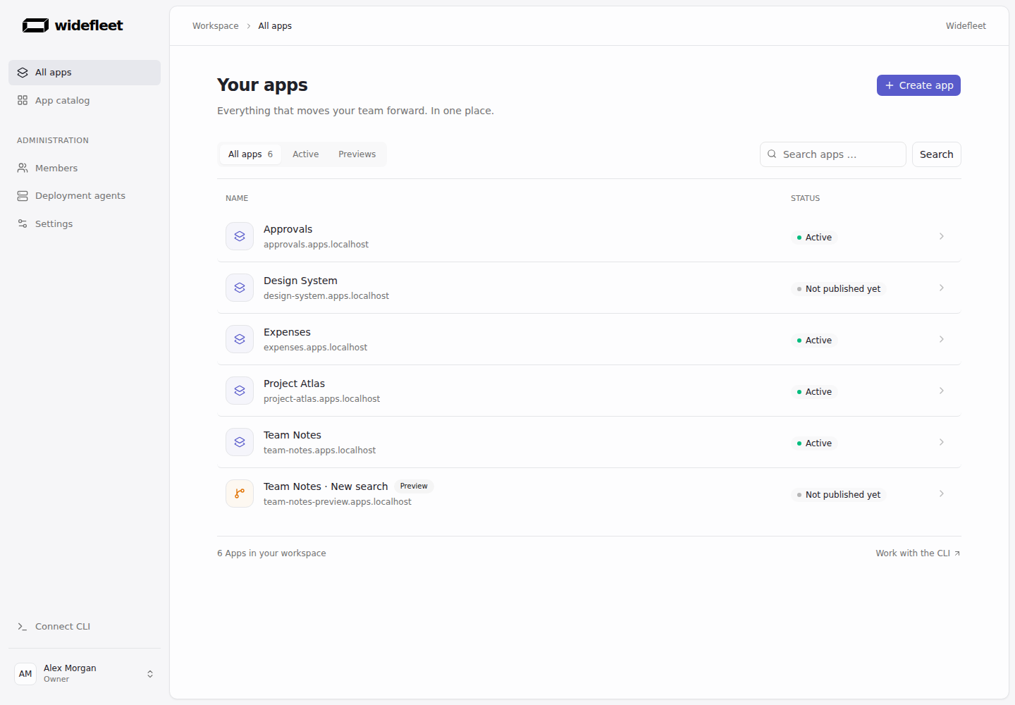Click the Connect CLI terminal icon
The height and width of the screenshot is (705, 1015).
click(x=23, y=627)
